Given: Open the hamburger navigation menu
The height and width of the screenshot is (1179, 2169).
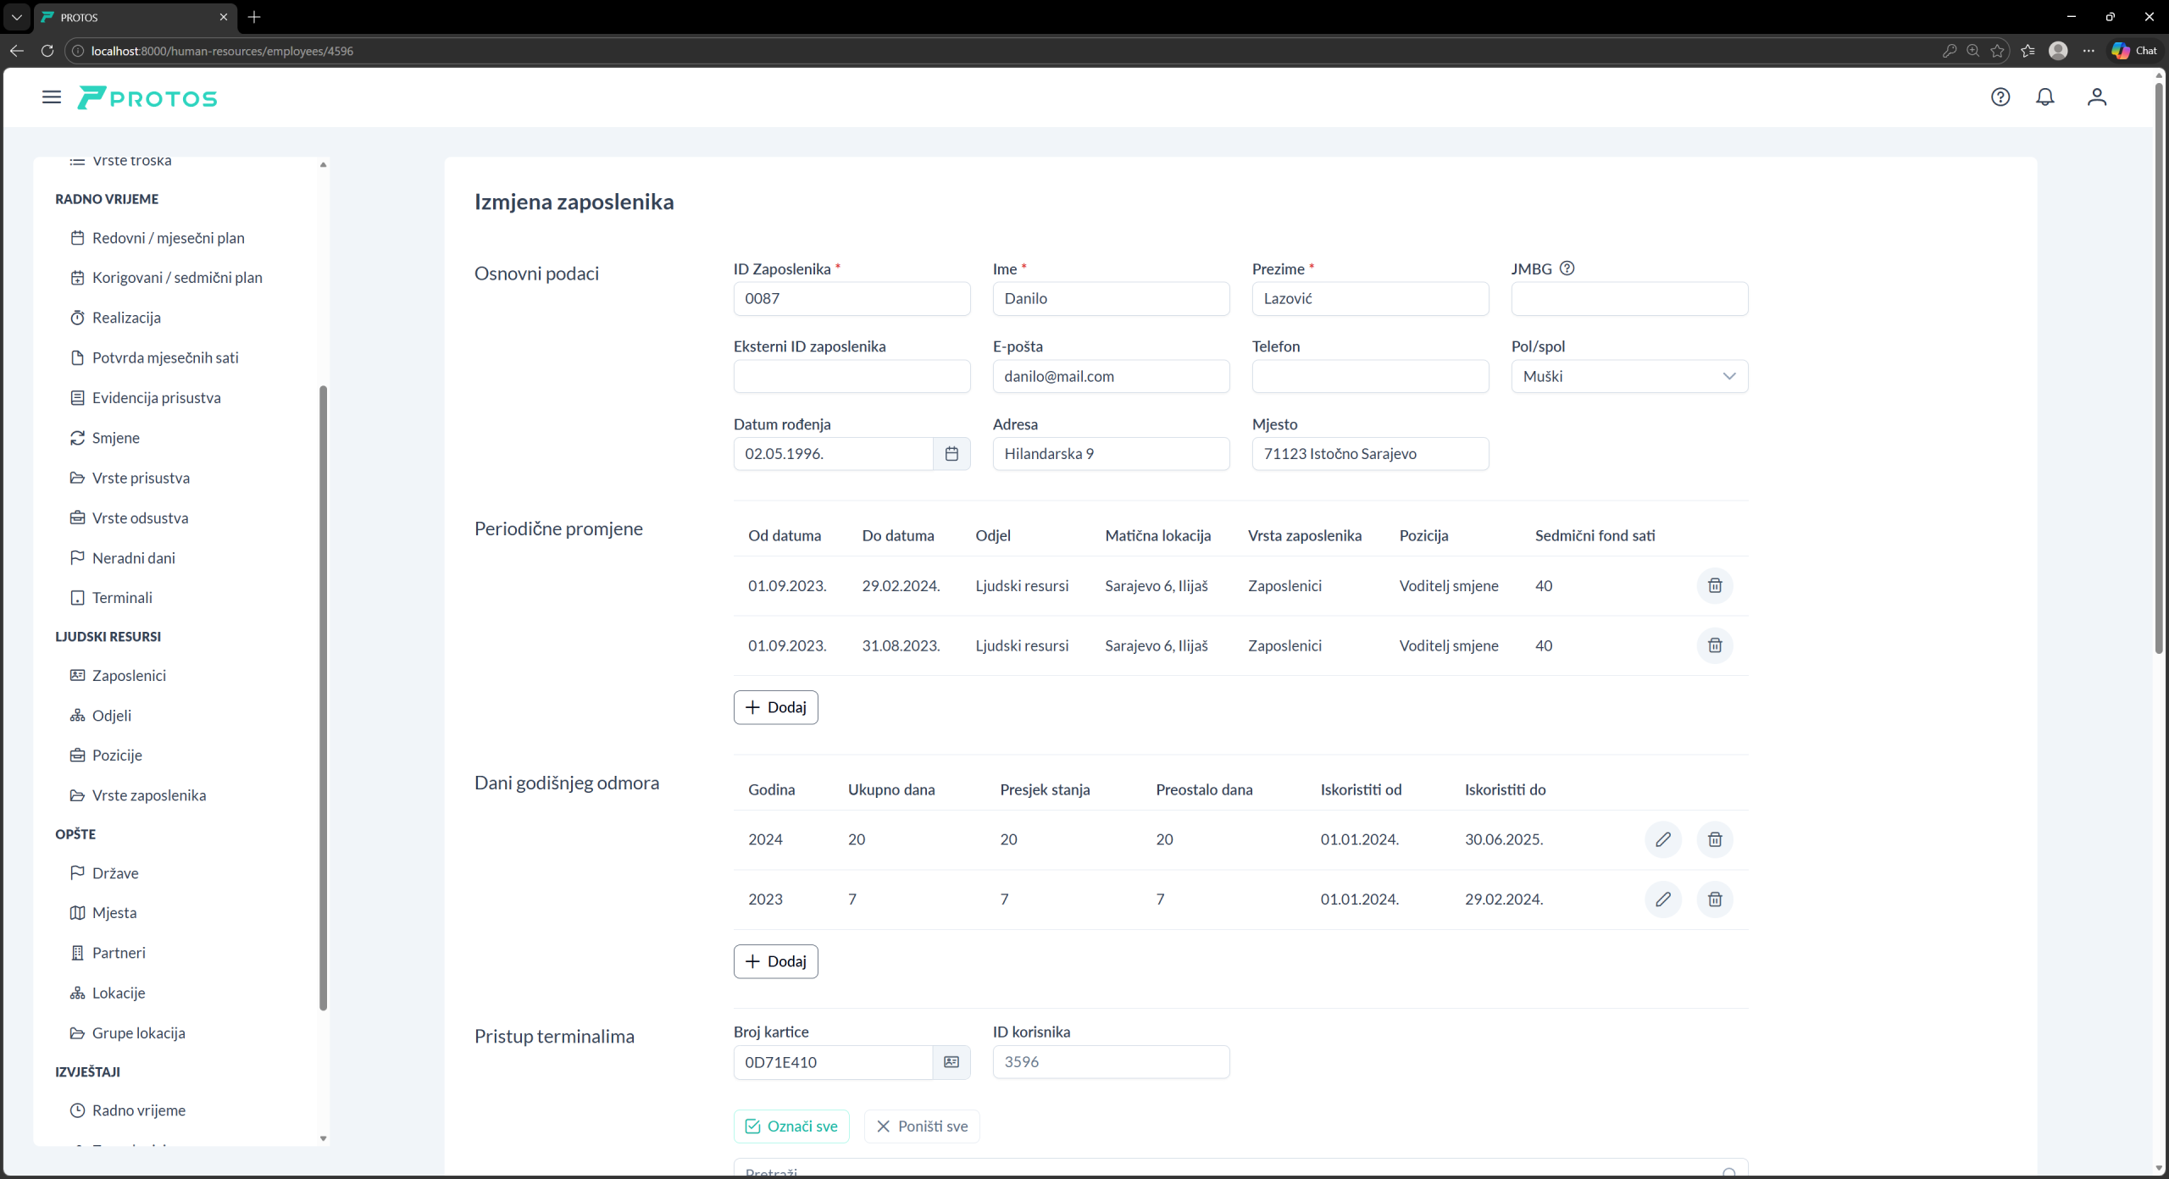Looking at the screenshot, I should point(52,97).
